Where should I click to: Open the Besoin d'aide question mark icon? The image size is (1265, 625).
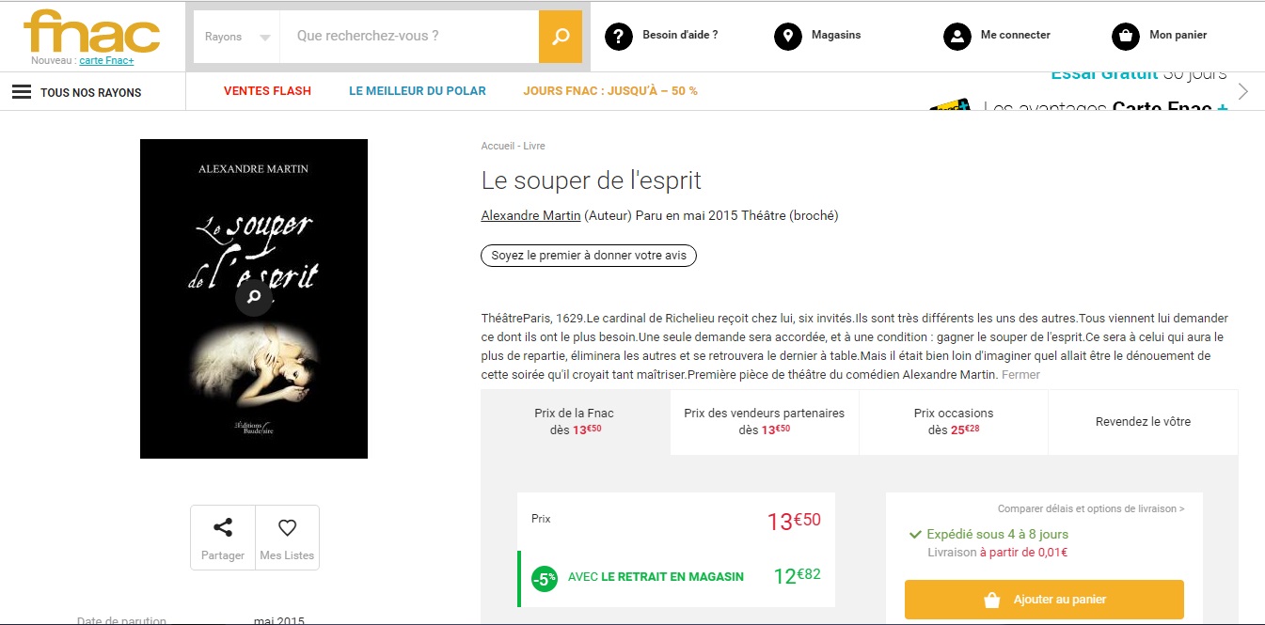[618, 36]
